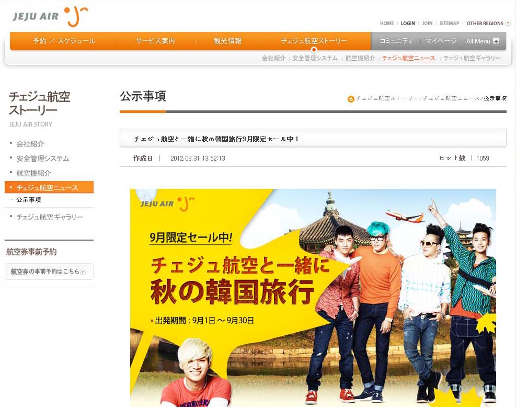Viewport: 516px width, 407px height.
Task: Select 会社紹介 in the submenu bar
Action: coord(273,58)
